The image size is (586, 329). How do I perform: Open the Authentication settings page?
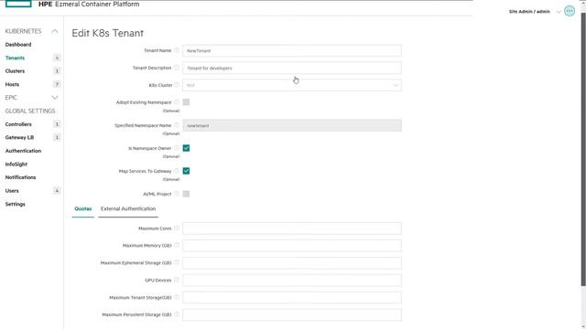click(23, 151)
